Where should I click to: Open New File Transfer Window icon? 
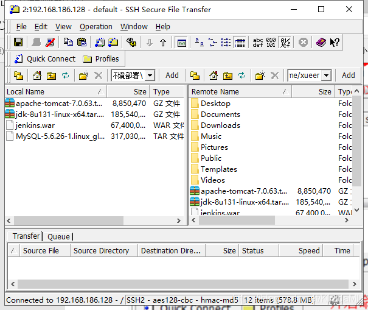click(x=113, y=42)
